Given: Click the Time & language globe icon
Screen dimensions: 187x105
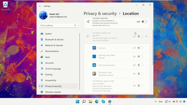Looking at the screenshot, I should point(42,69).
